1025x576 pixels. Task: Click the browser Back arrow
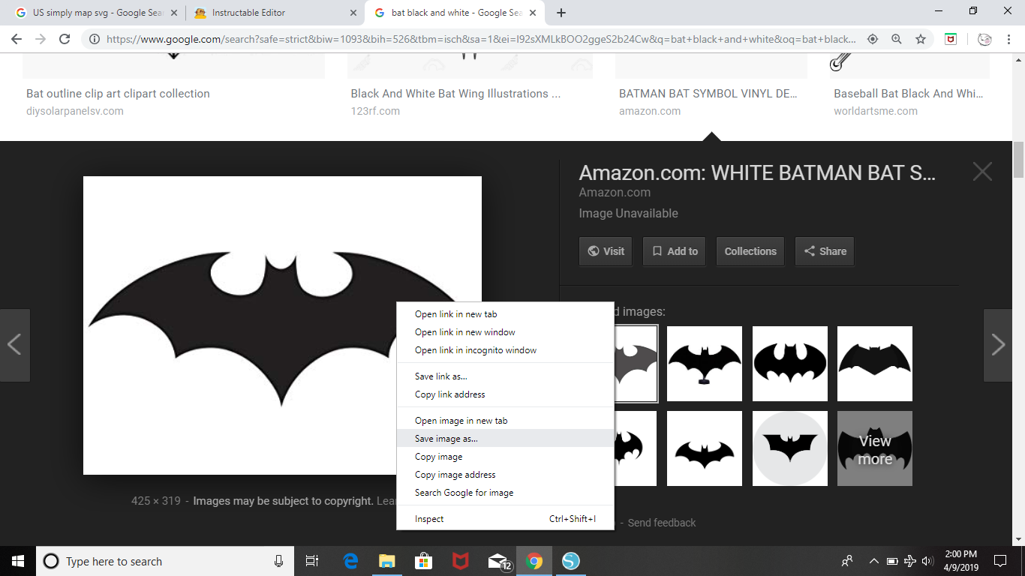pos(17,39)
